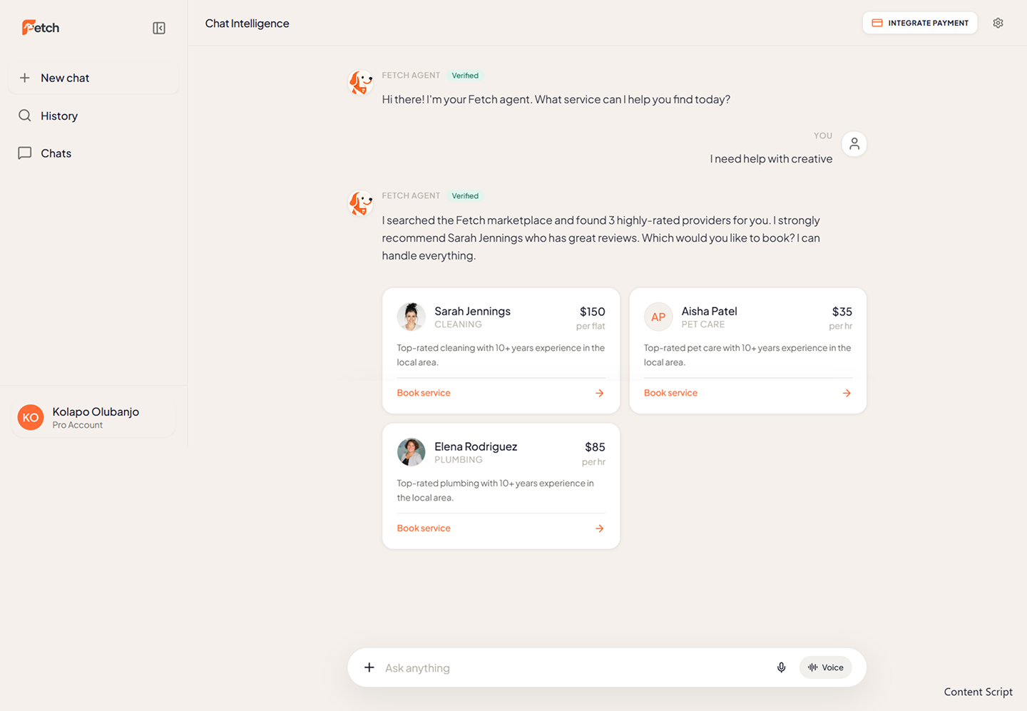Click the Top-rated pet care description text
1027x711 pixels.
pos(747,355)
